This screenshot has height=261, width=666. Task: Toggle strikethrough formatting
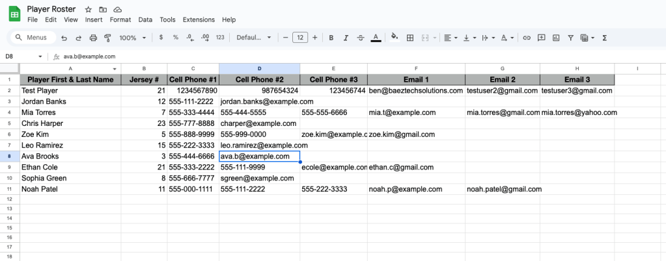click(360, 38)
